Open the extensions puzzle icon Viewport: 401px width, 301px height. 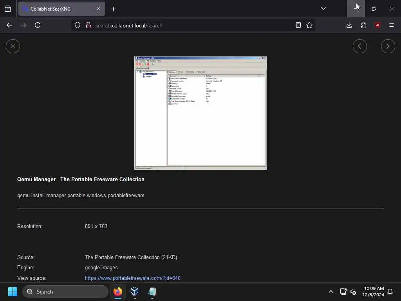(363, 25)
